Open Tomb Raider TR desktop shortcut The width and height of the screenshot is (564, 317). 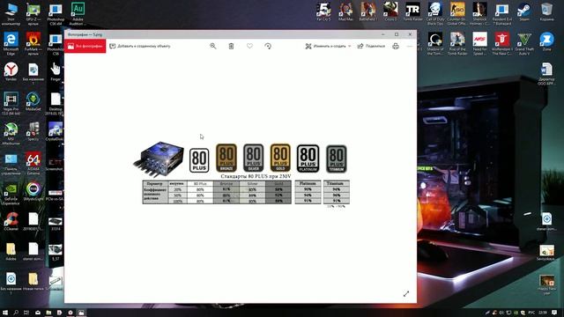pos(412,11)
